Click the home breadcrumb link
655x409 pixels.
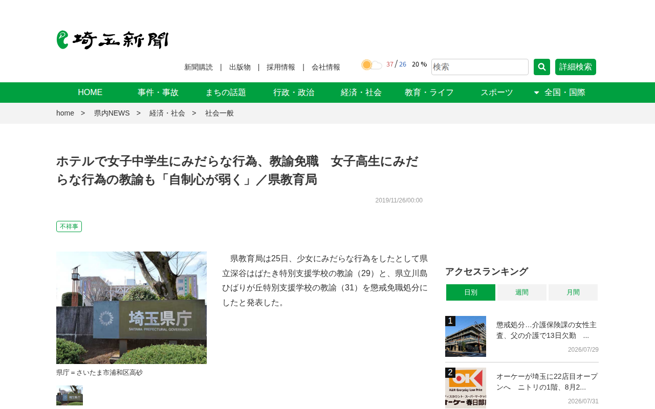pyautogui.click(x=65, y=113)
